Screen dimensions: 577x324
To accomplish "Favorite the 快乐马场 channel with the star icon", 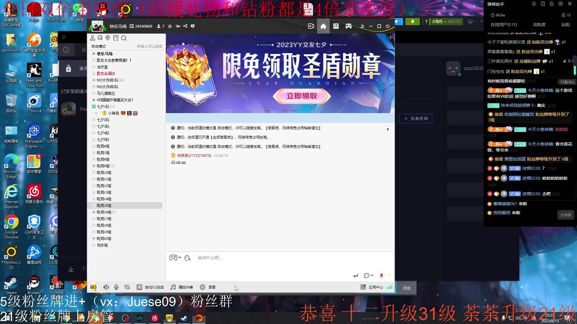I will 170,26.
